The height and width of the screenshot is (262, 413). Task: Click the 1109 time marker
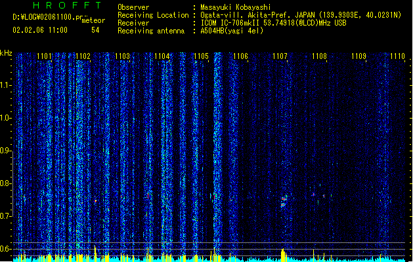(359, 56)
